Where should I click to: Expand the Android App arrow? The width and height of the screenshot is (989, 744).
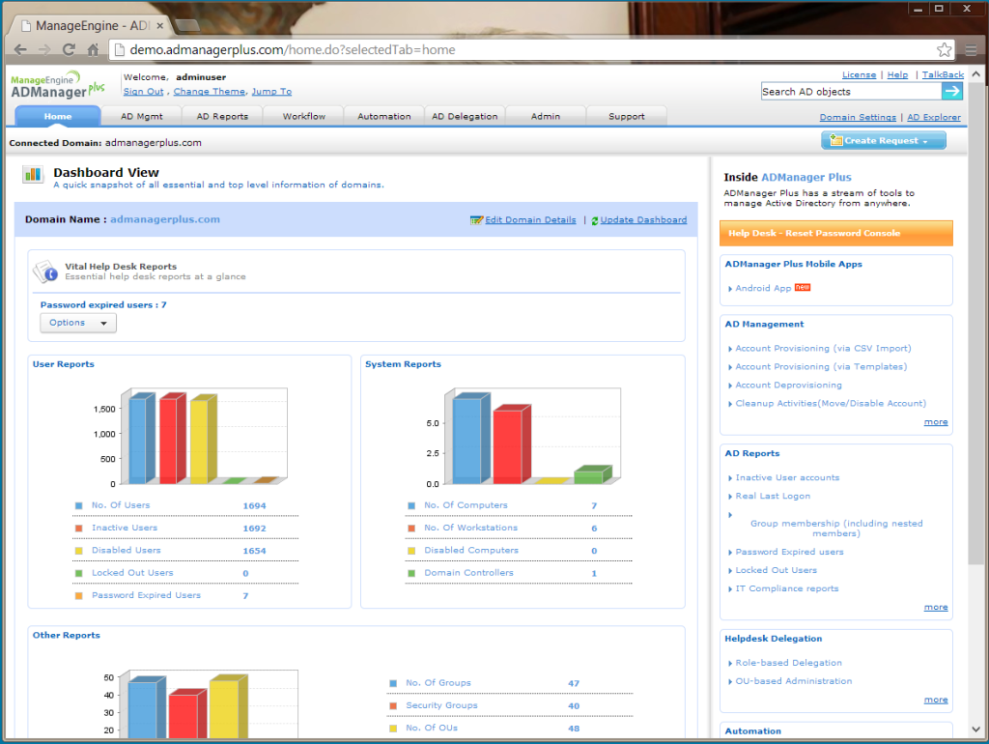[730, 288]
